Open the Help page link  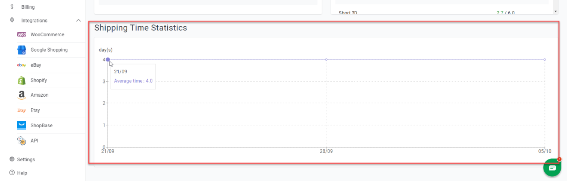click(22, 173)
